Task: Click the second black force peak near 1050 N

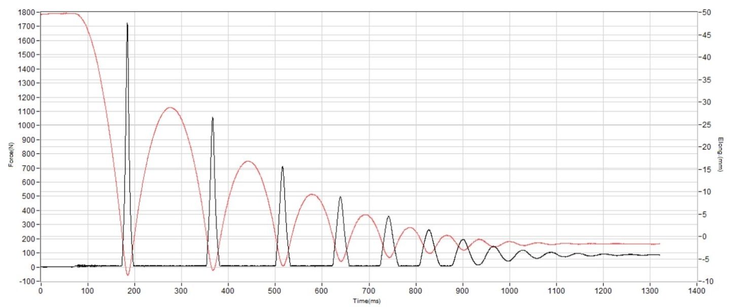Action: point(212,118)
